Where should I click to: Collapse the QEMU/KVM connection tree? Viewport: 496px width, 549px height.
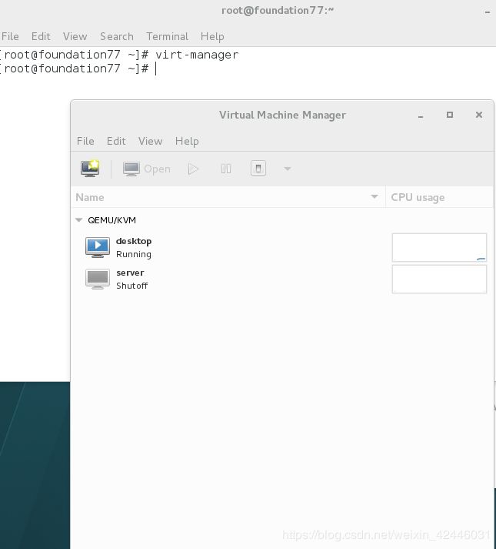pyautogui.click(x=78, y=220)
